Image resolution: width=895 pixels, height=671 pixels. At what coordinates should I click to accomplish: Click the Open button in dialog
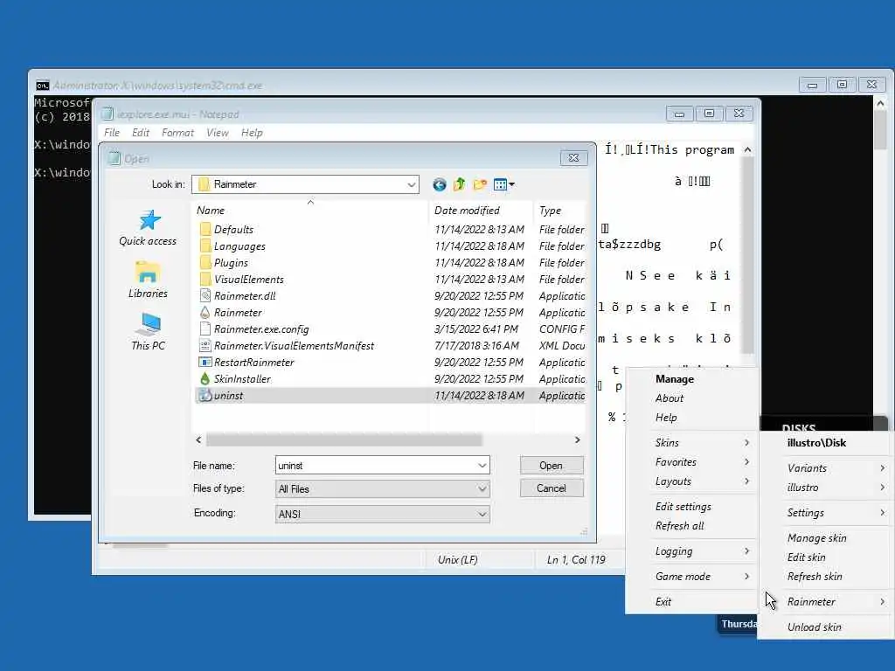point(552,466)
